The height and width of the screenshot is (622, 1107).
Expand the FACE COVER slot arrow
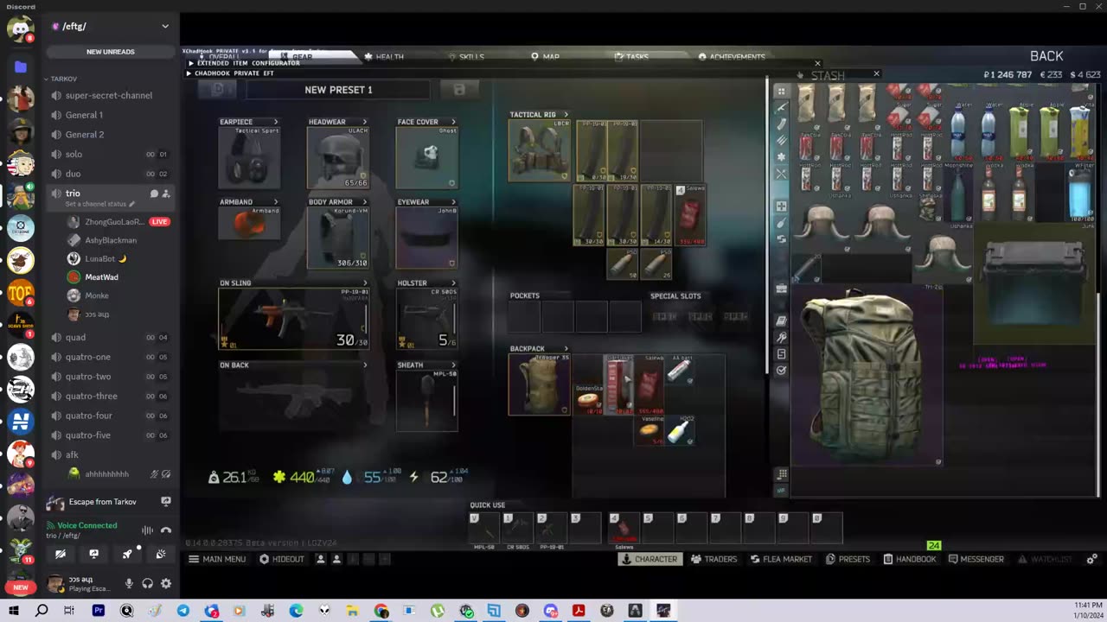[x=453, y=122]
